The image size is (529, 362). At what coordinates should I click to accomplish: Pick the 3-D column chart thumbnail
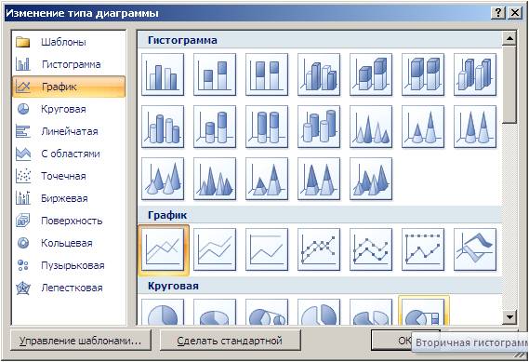coord(475,74)
